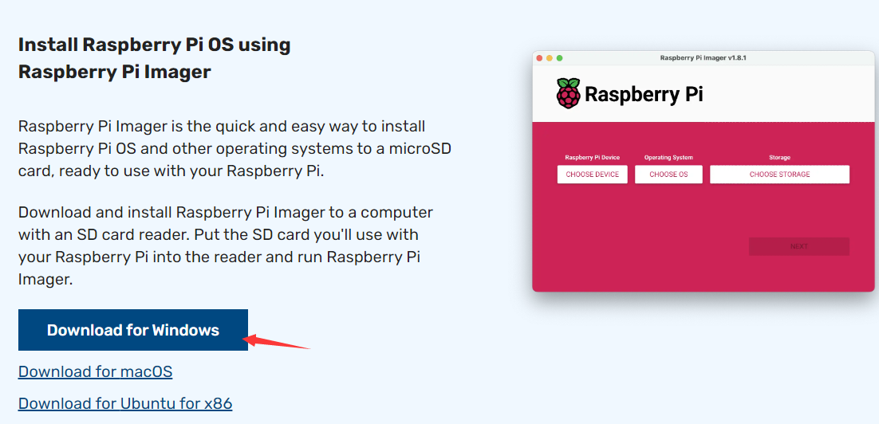Click the green maximize dot on Imager window
Image resolution: width=879 pixels, height=424 pixels.
[559, 58]
